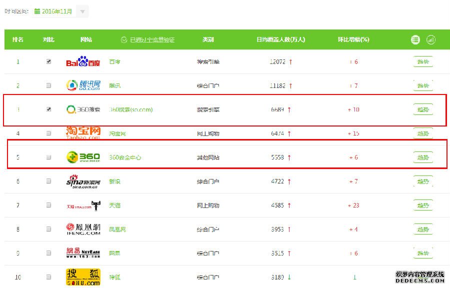
Task: Check the compare checkbox for 腾讯
Action: (49, 85)
